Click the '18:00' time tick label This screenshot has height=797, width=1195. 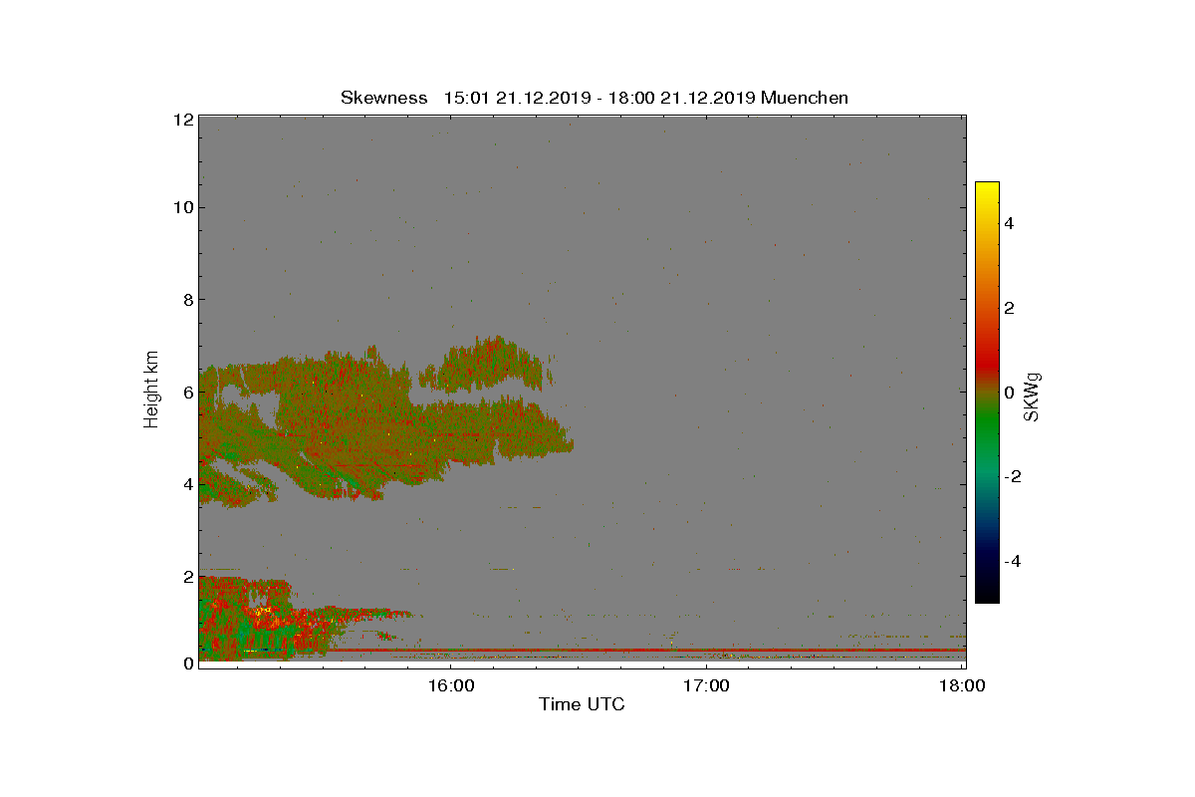tap(963, 685)
